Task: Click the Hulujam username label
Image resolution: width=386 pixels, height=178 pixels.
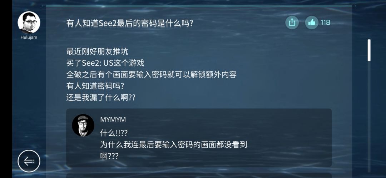Action: (x=29, y=38)
